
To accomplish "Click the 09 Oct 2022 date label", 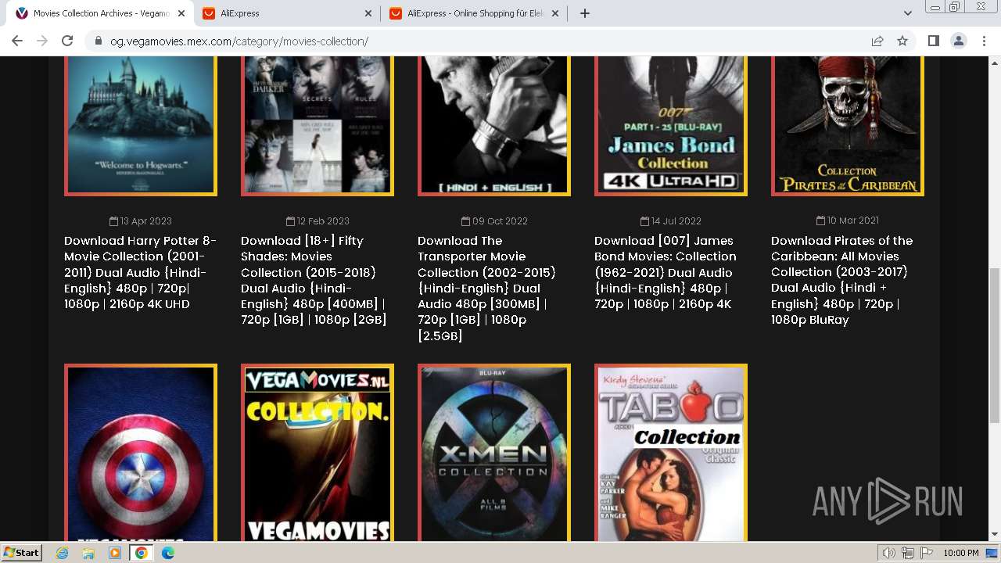I will tap(494, 221).
